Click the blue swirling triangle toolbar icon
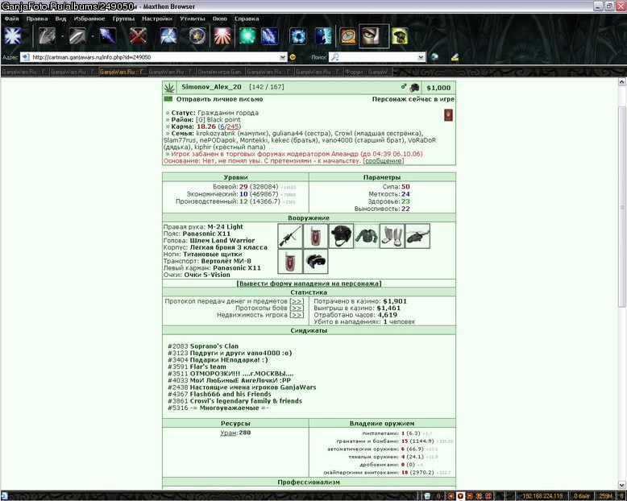627x501 pixels. tap(168, 36)
